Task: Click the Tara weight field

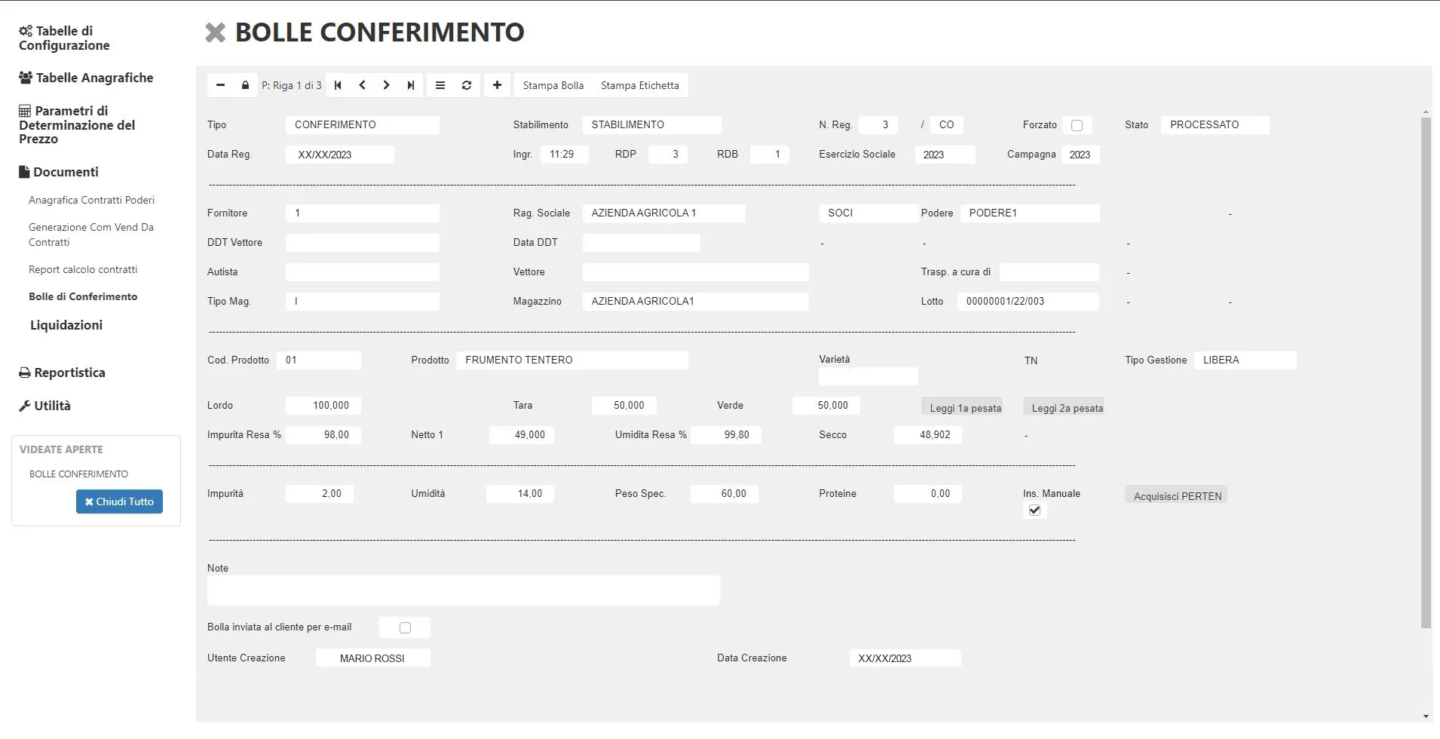Action: pos(624,406)
